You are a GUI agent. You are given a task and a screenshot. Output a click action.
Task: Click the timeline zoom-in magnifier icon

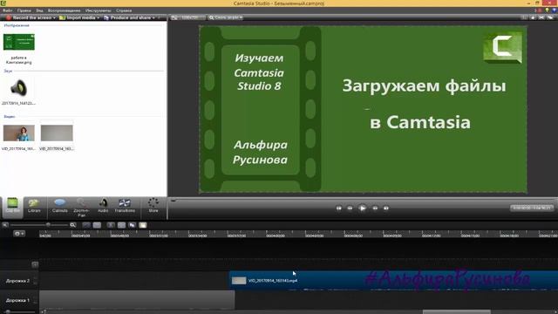[73, 225]
